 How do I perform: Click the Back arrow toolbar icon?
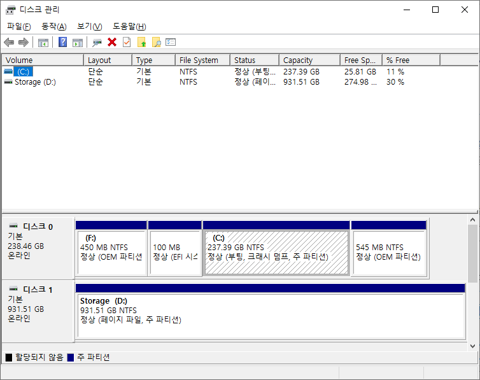(9, 42)
